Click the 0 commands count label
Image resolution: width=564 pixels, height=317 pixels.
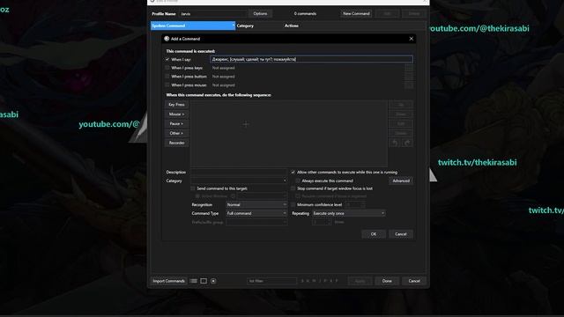[x=305, y=14]
